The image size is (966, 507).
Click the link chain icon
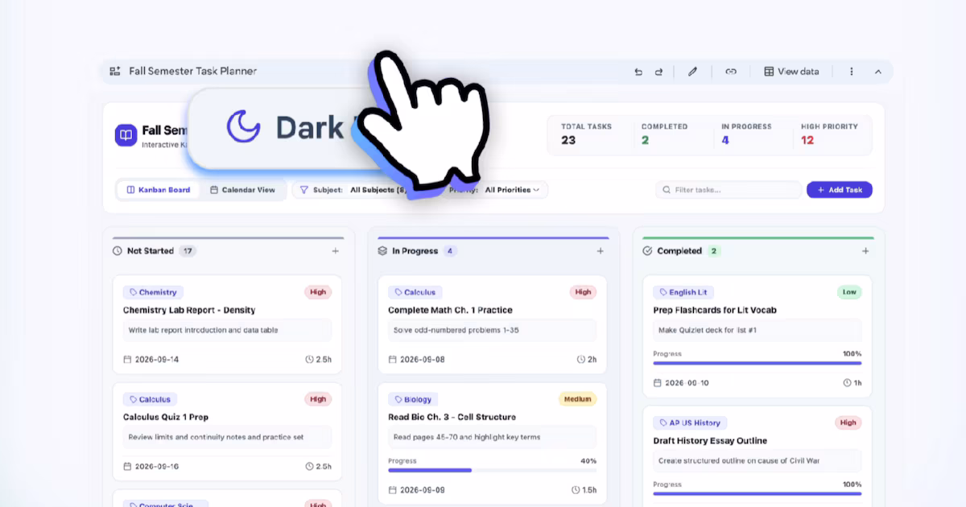point(731,72)
